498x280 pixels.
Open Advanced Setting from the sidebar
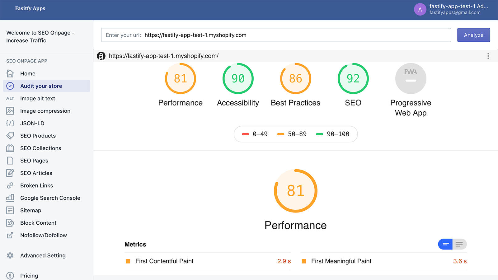tap(43, 255)
